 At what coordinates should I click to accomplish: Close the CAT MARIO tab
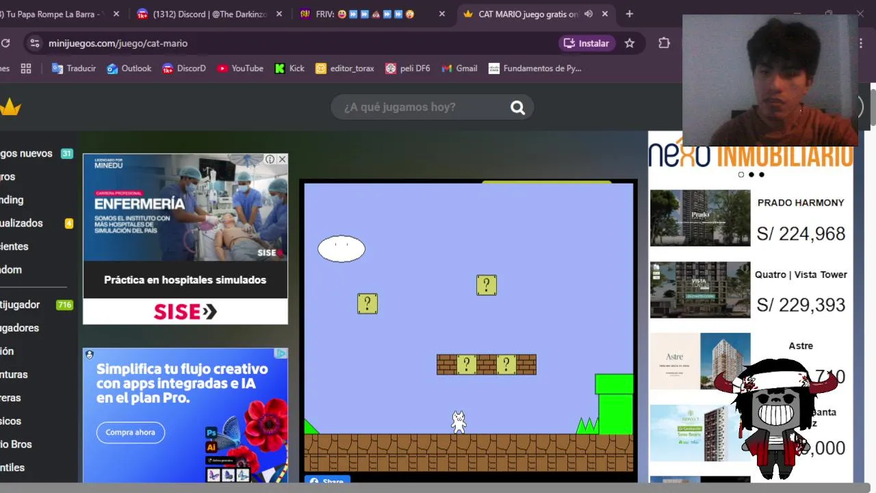coord(605,14)
